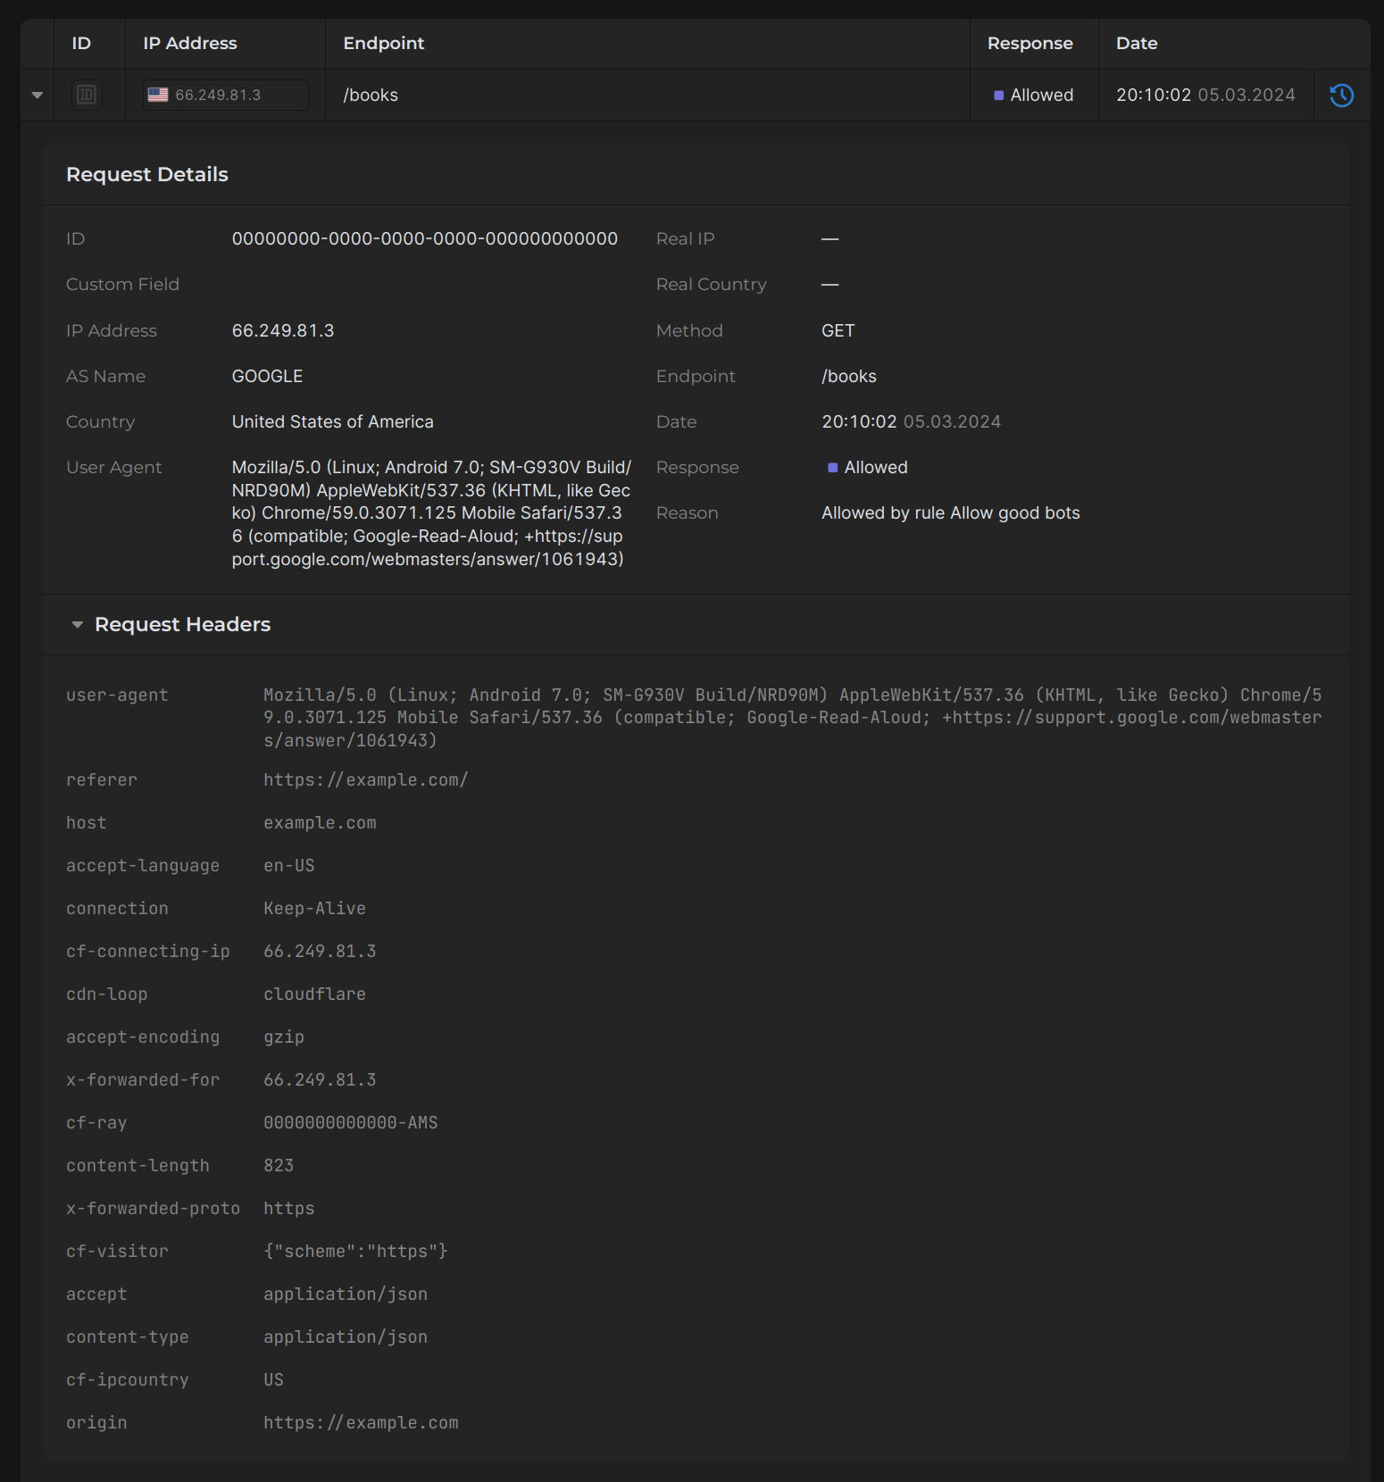
Task: Click the IP Address column header
Action: point(190,43)
